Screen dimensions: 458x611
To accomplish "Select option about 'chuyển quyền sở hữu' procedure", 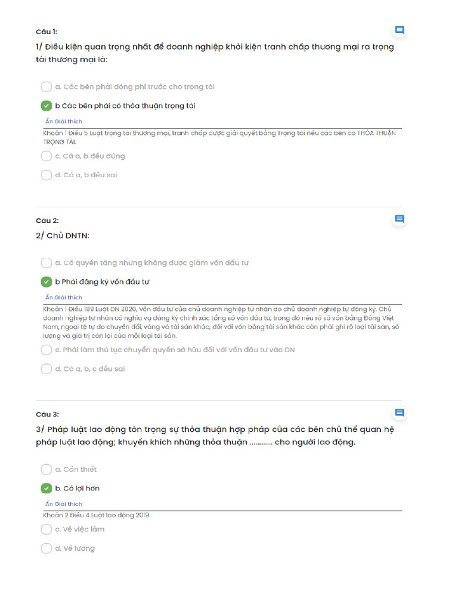I will coord(47,350).
